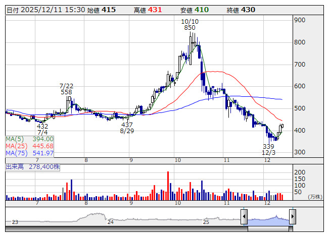Click the year 25 marker in the overview

[206, 222]
